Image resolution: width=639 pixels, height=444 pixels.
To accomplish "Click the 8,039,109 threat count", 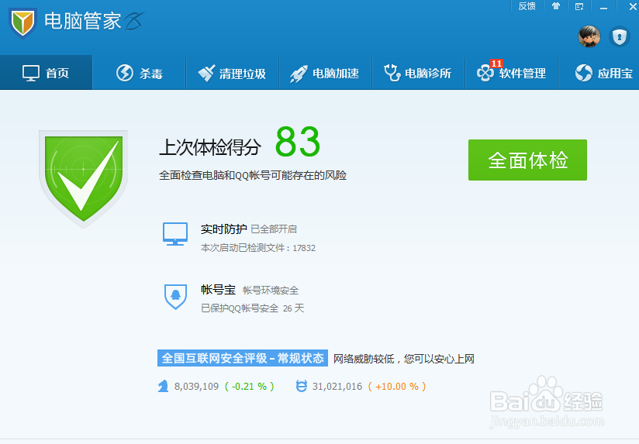I will coord(196,386).
